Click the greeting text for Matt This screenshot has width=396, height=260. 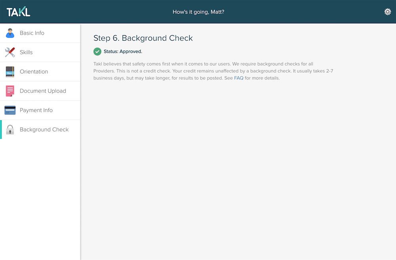coord(198,12)
